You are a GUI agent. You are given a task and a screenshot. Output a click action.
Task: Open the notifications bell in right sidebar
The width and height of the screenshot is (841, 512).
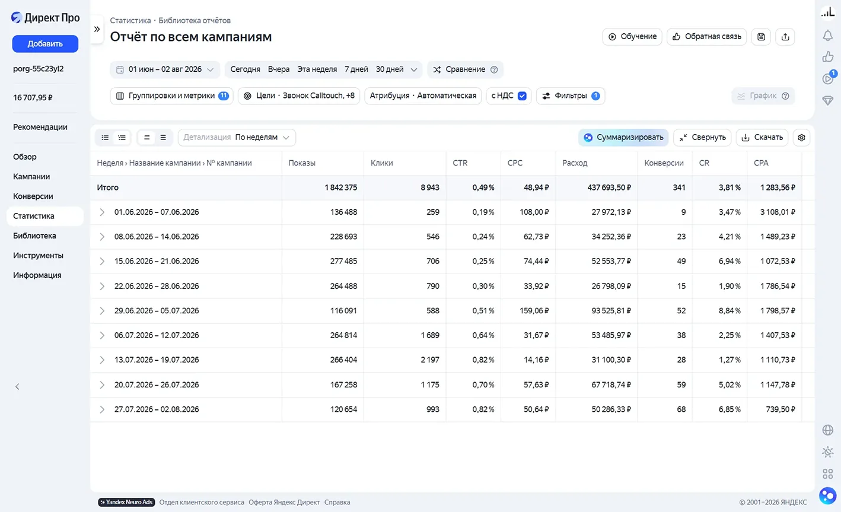pyautogui.click(x=828, y=35)
